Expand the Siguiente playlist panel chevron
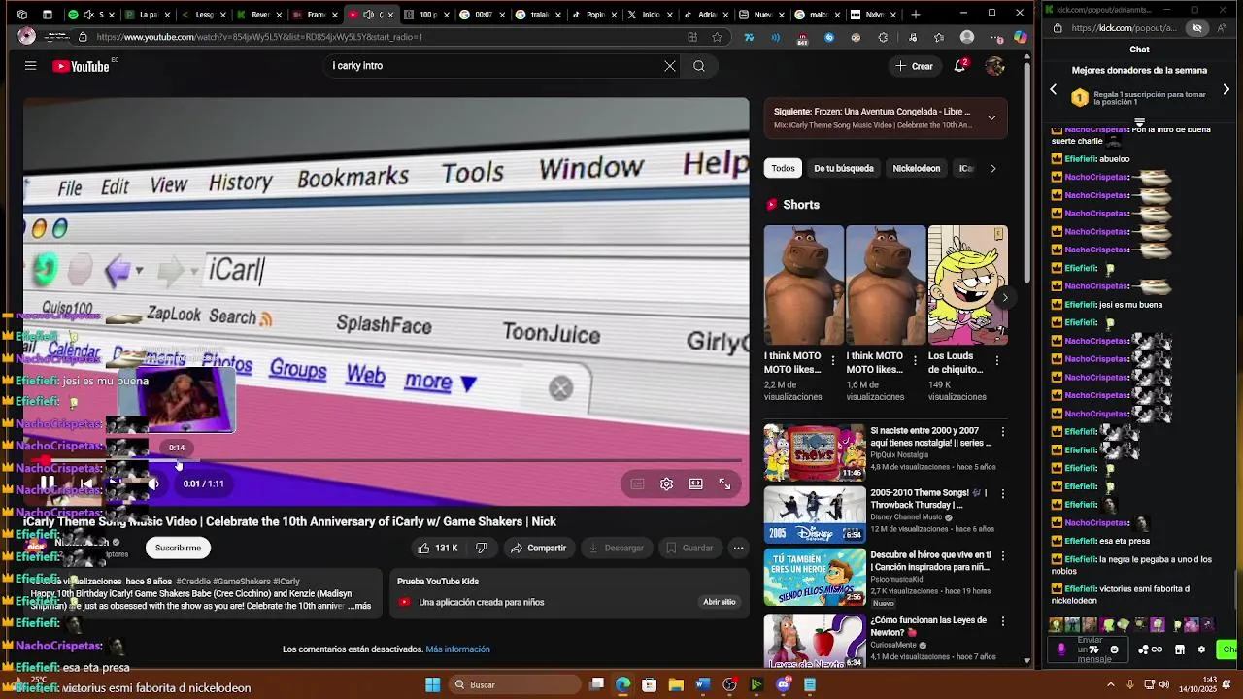Viewport: 1243px width, 699px height. coord(991,117)
